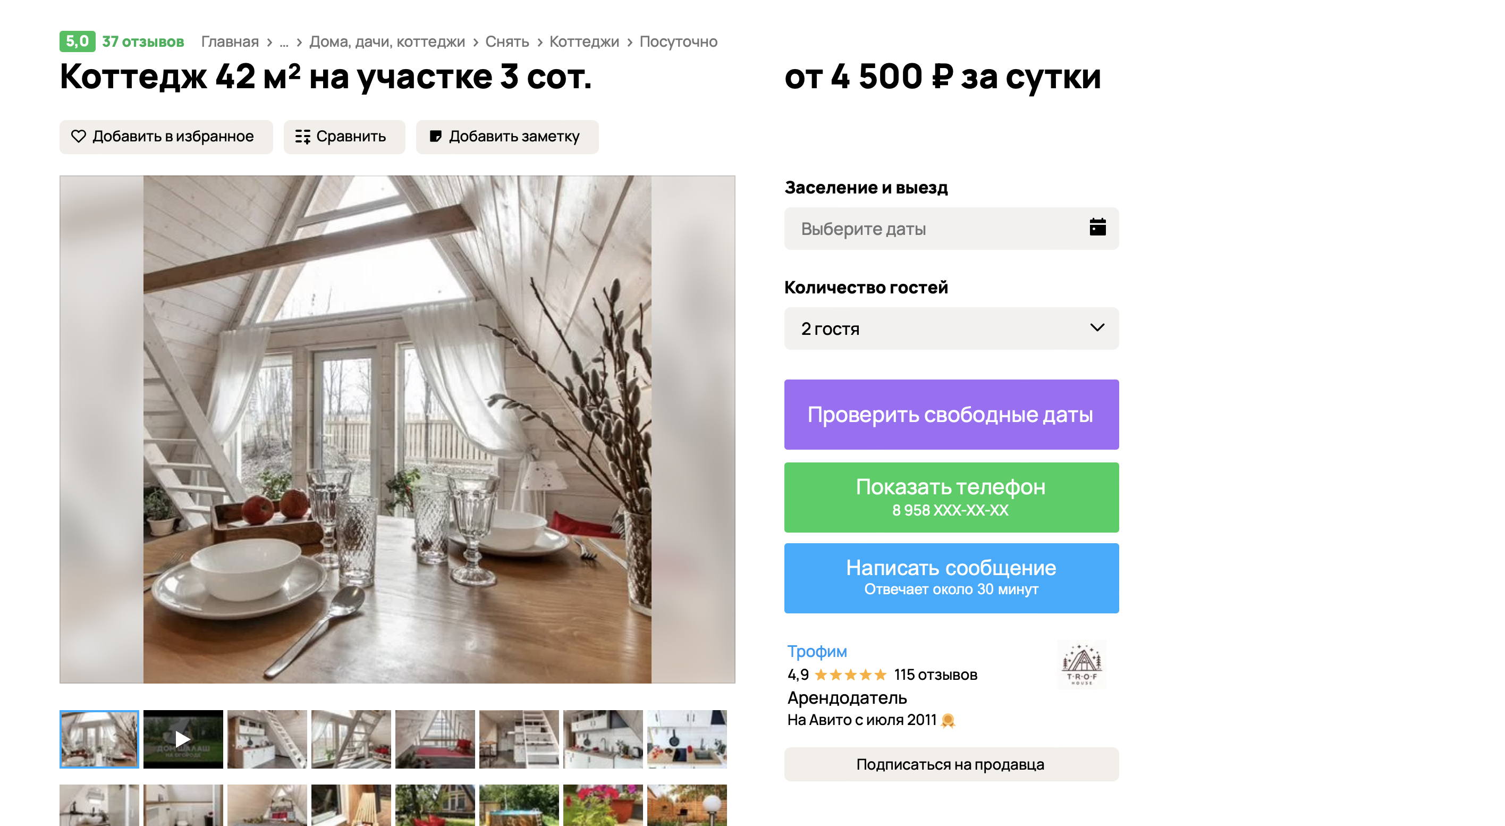Expand the guest count dropdown

click(951, 328)
